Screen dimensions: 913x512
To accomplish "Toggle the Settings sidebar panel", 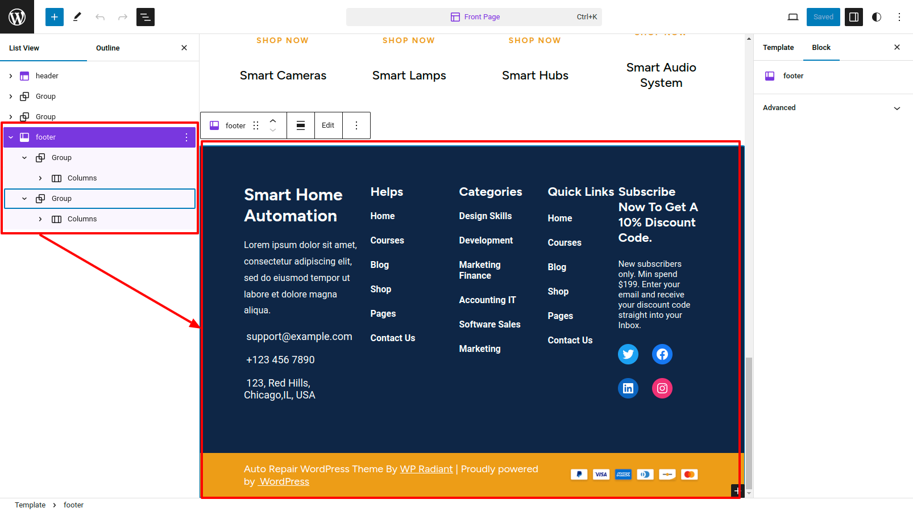I will coord(853,17).
